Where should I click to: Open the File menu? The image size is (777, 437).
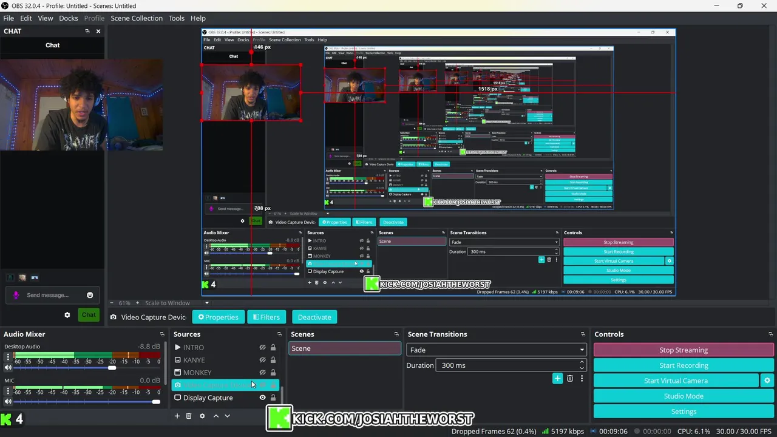tap(8, 18)
